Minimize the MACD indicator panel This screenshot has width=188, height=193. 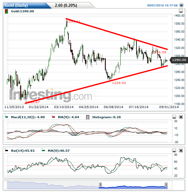coord(174,117)
